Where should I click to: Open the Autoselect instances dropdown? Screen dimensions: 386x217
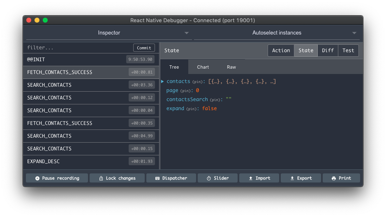[277, 33]
